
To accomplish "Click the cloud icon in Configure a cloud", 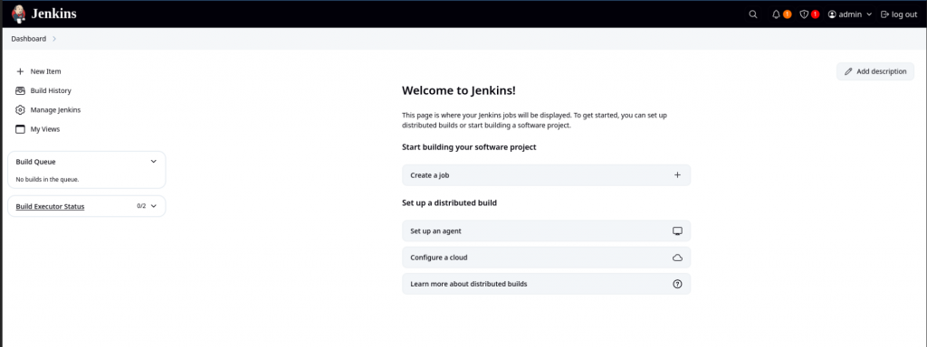I will point(677,258).
